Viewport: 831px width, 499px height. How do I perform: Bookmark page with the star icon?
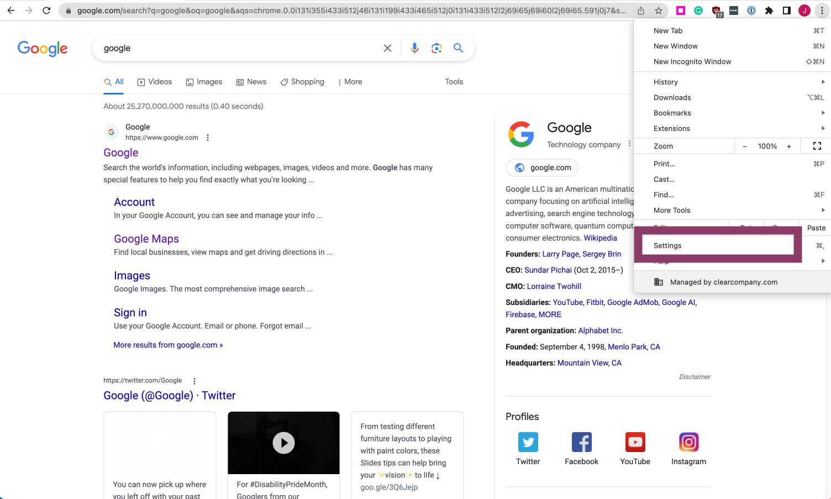click(x=659, y=10)
